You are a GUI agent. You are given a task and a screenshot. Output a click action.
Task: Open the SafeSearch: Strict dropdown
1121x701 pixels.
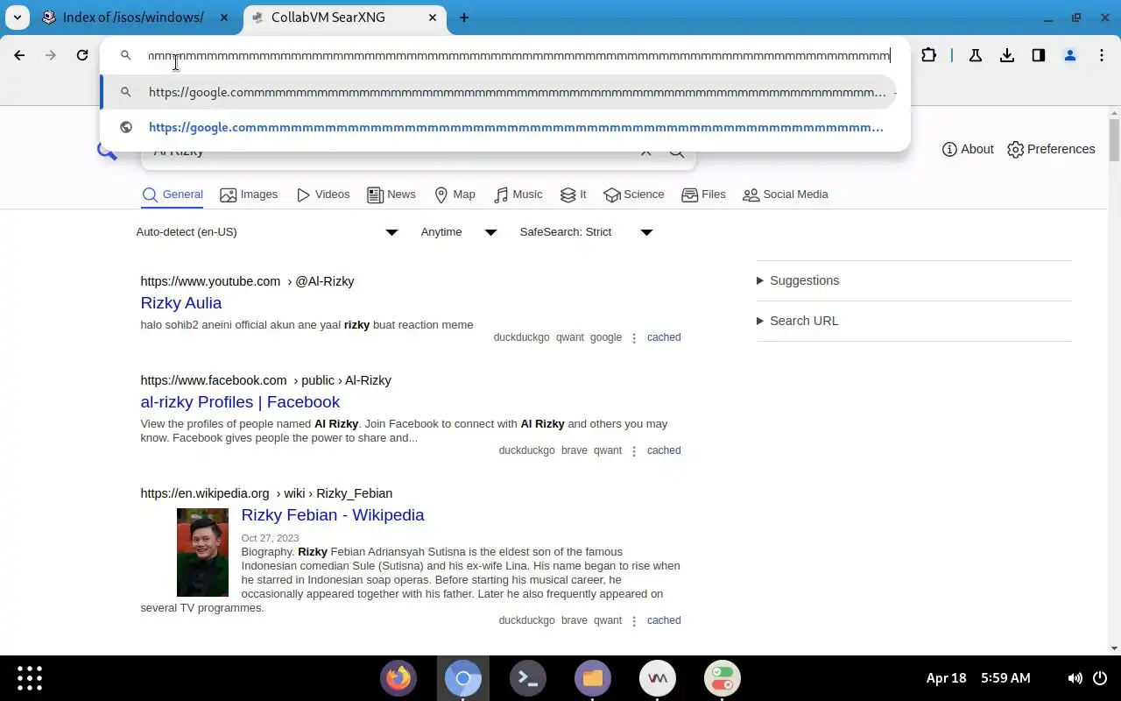[x=586, y=232]
